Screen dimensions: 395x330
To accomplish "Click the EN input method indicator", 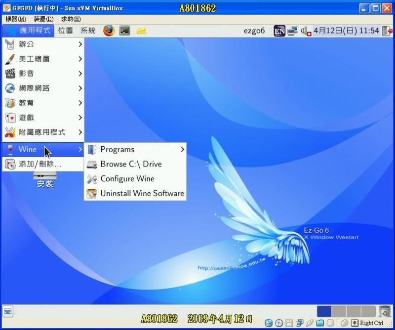I will pyautogui.click(x=279, y=31).
